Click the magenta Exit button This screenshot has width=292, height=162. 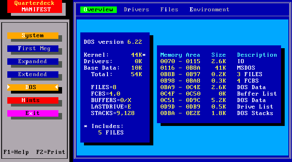click(33, 113)
